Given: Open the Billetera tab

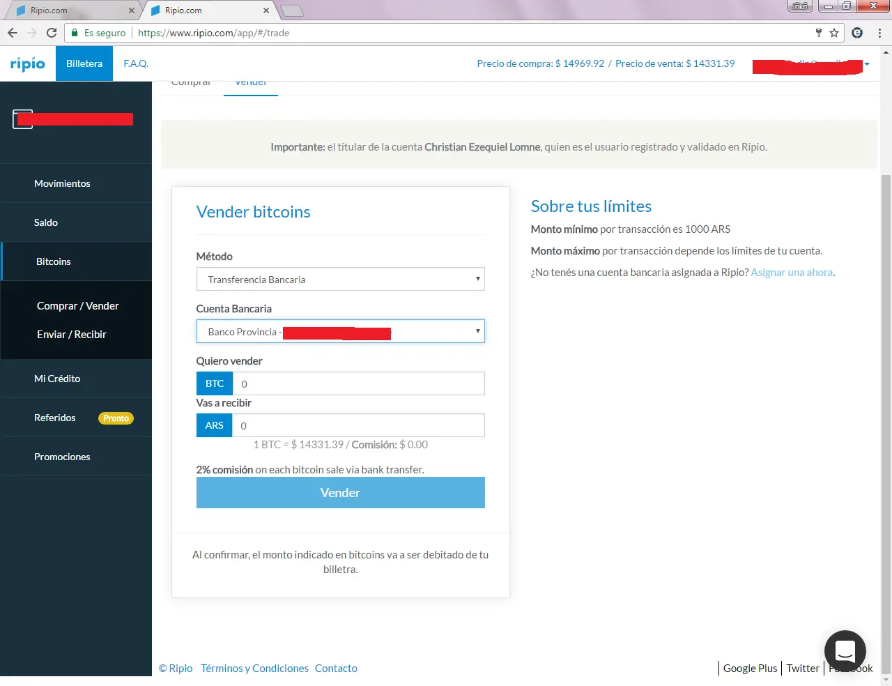Looking at the screenshot, I should click(x=84, y=63).
